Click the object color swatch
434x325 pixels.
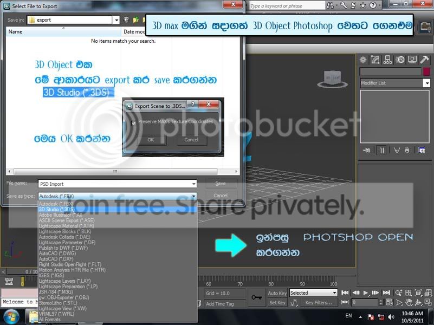[x=426, y=71]
